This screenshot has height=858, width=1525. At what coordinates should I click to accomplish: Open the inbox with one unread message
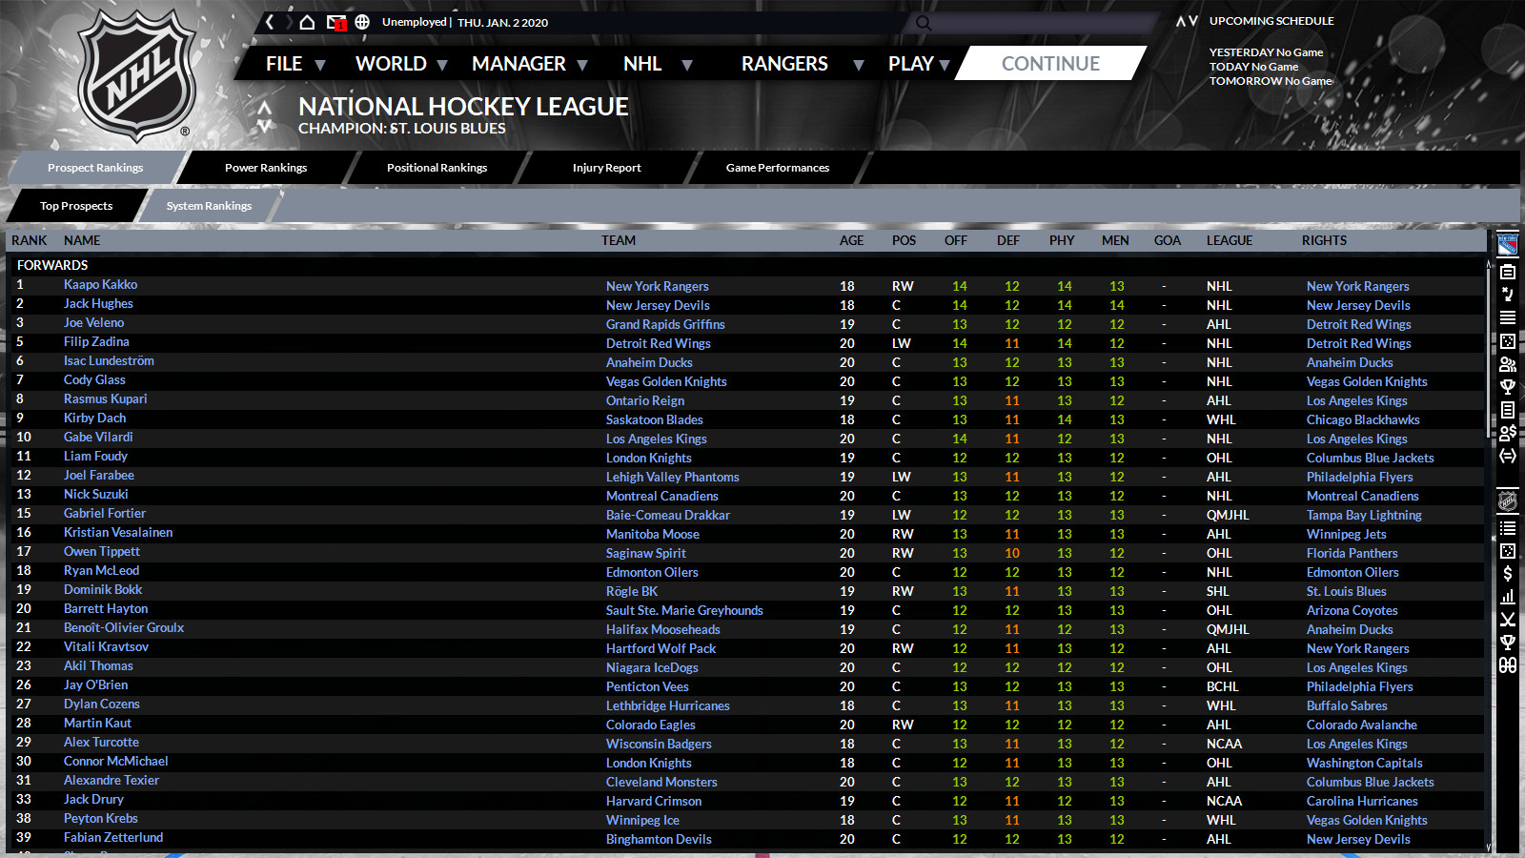335,21
